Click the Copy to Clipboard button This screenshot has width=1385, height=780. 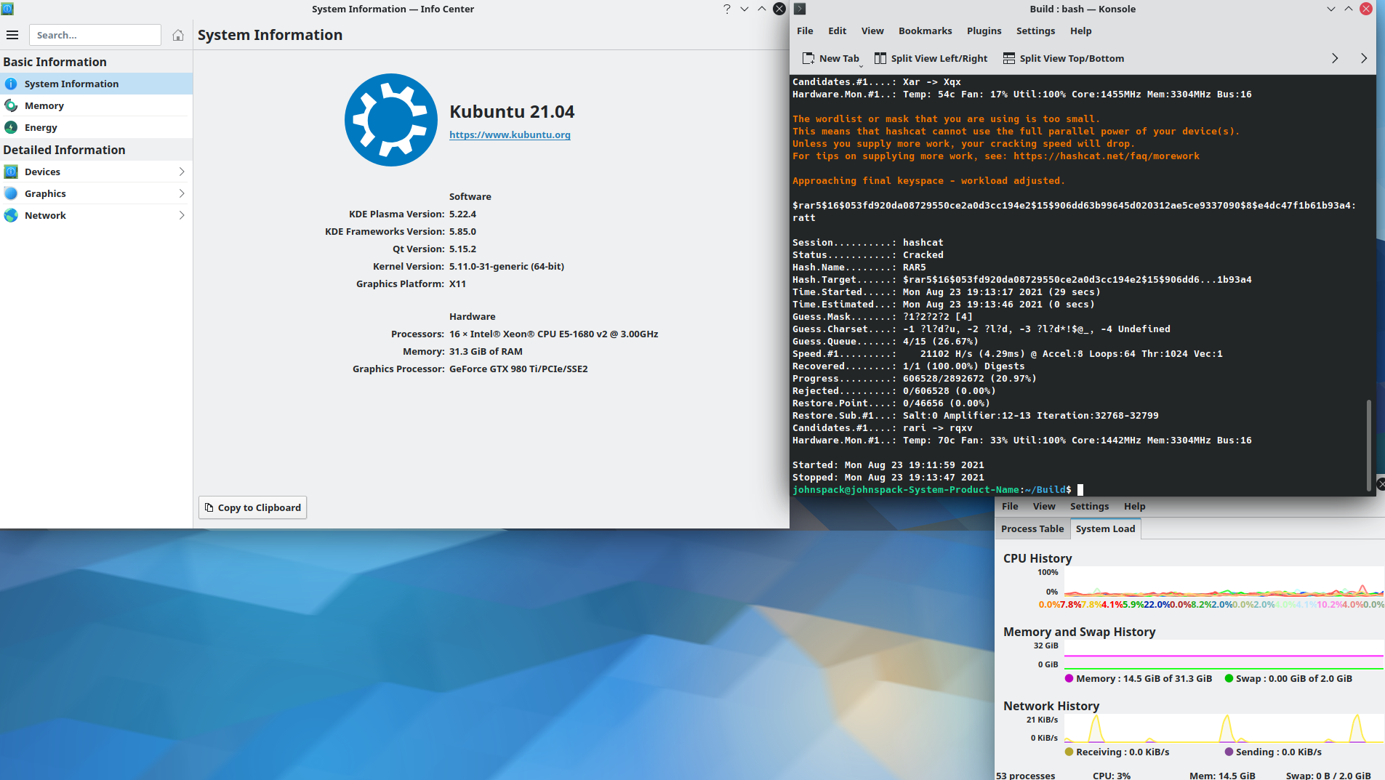(253, 507)
